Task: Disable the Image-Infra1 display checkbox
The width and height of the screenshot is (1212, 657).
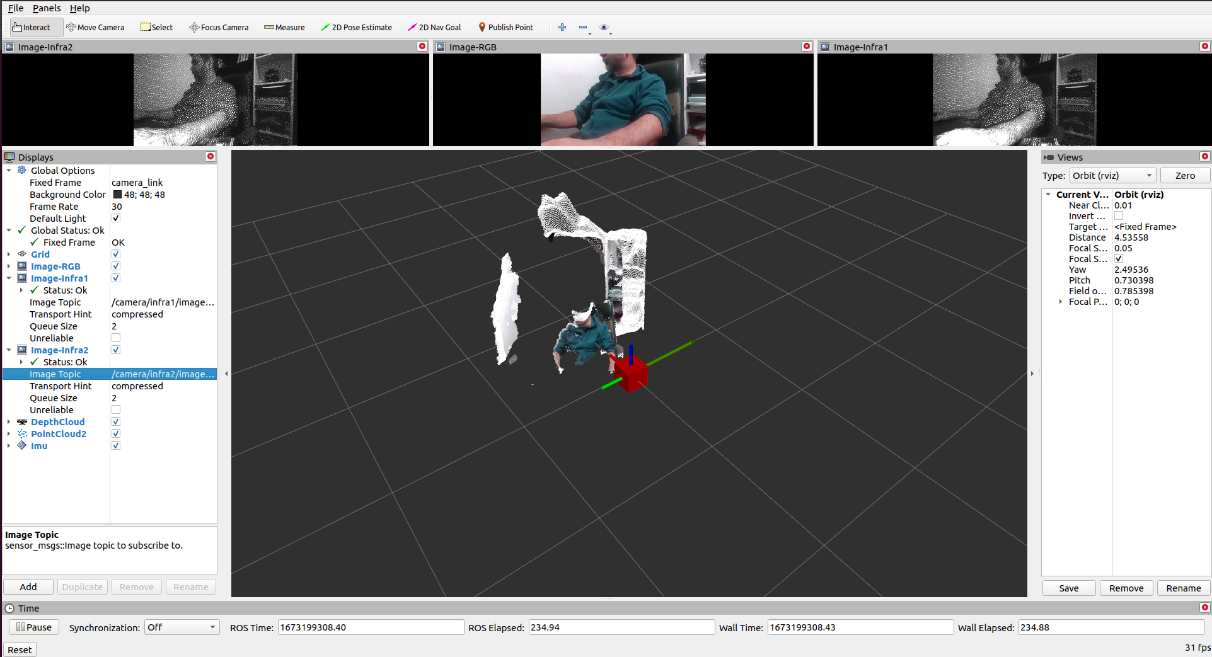Action: point(116,278)
